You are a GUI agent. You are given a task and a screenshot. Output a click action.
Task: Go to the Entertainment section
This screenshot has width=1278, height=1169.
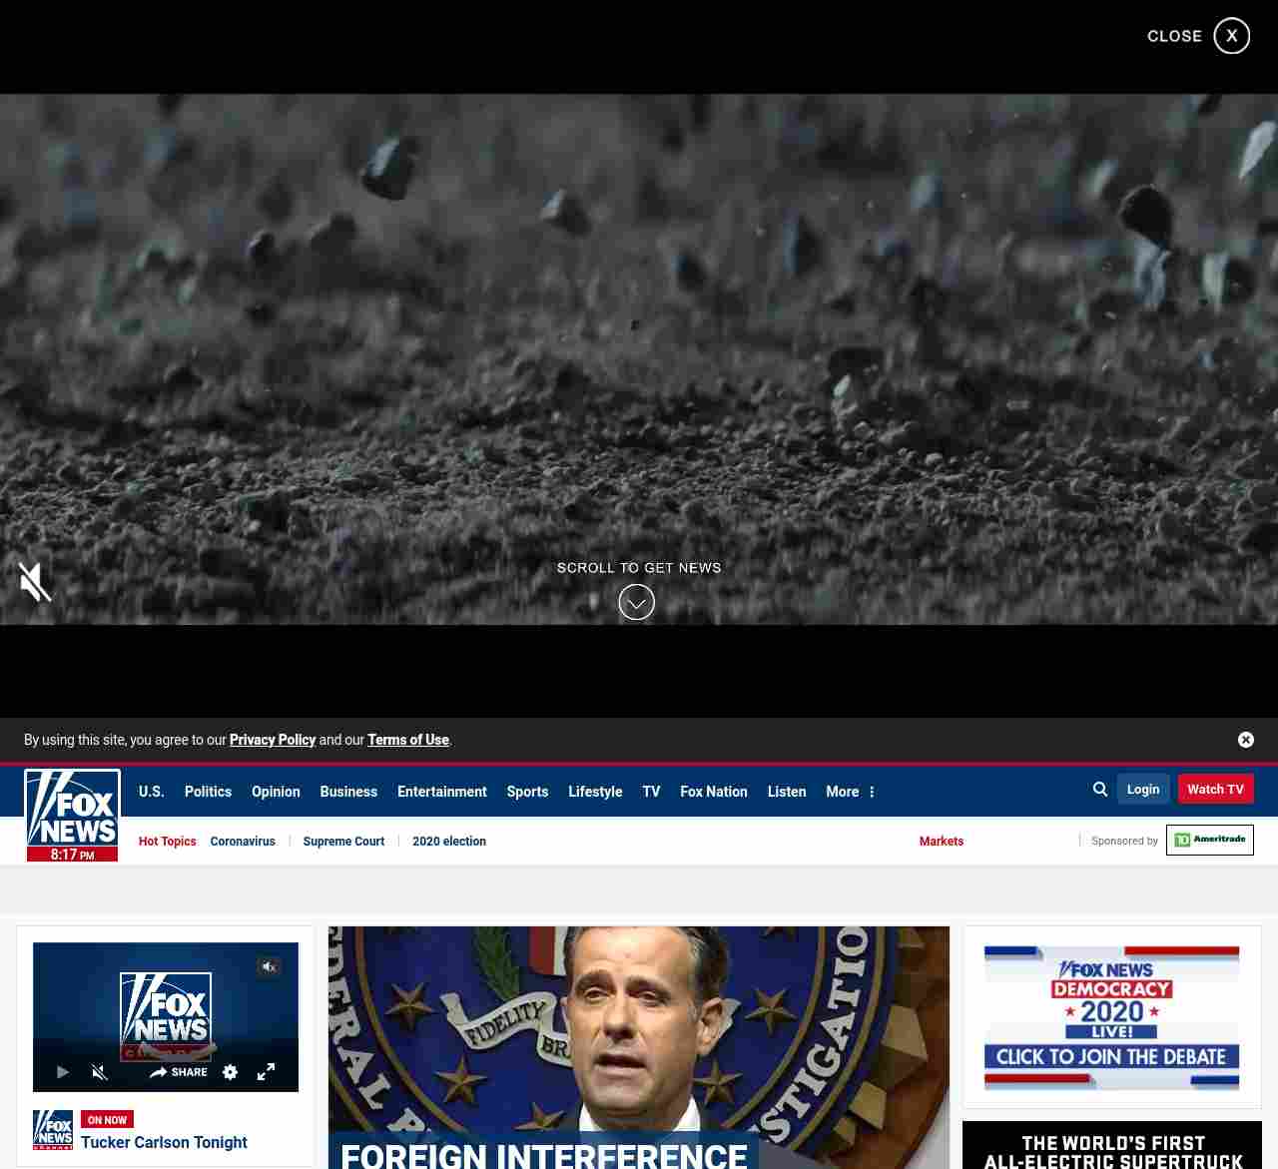(x=441, y=792)
